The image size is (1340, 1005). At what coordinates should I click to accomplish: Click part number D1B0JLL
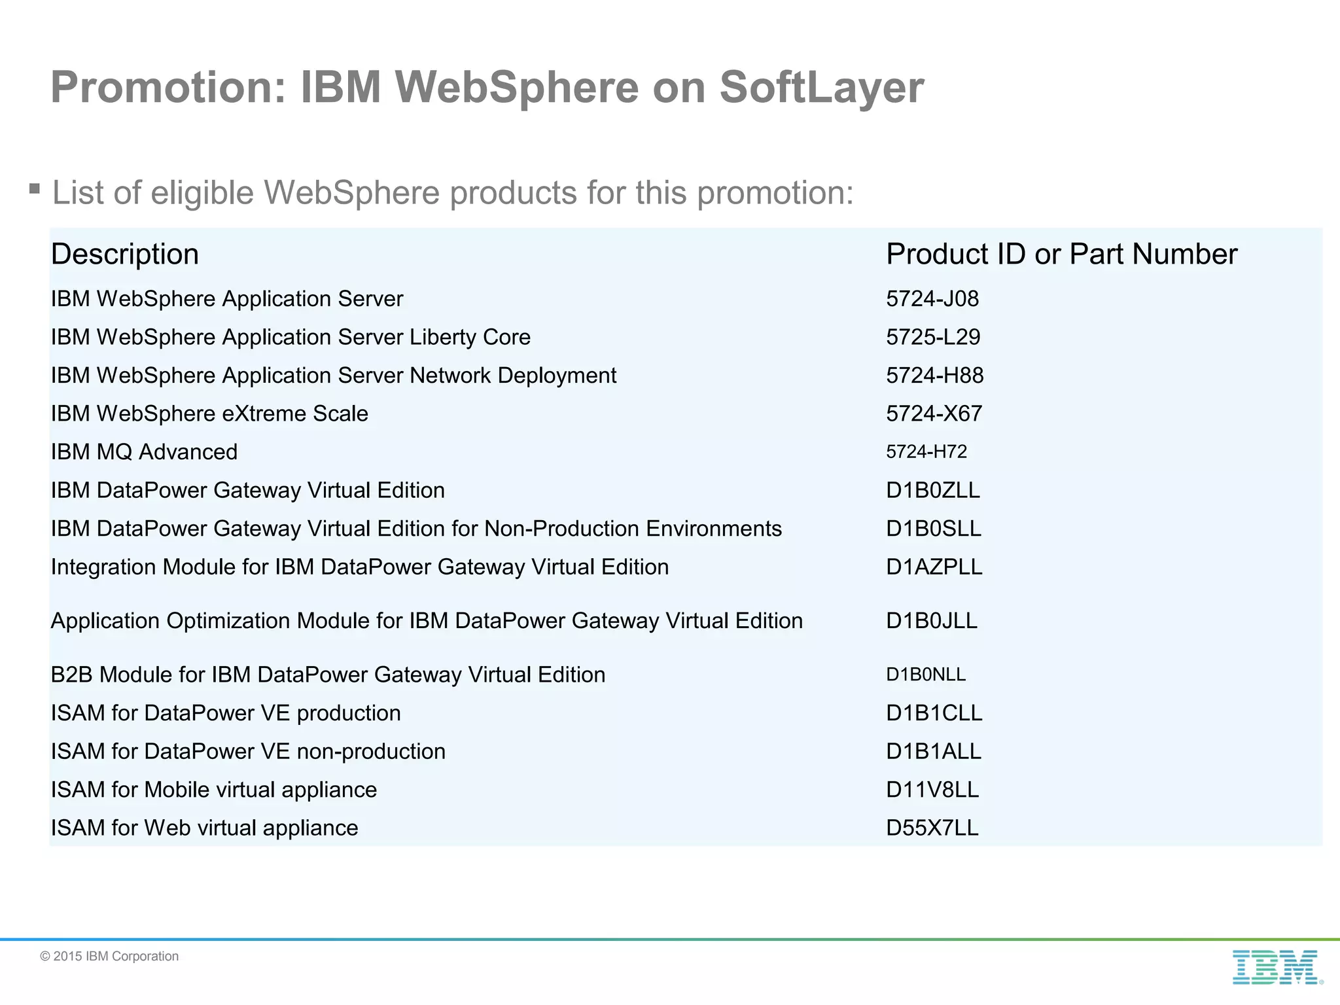click(932, 620)
